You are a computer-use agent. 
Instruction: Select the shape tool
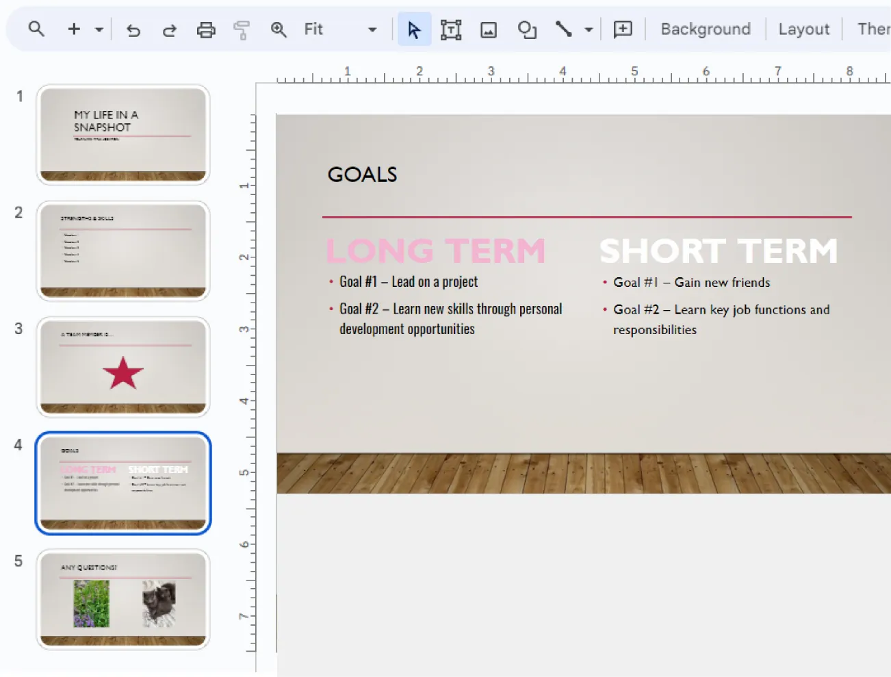(527, 29)
